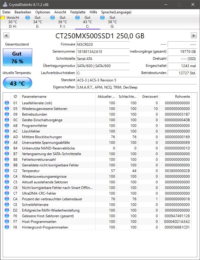This screenshot has width=200, height=260.
Task: Click the Übertragungsmodus field SATA/600
Action: [x=103, y=66]
